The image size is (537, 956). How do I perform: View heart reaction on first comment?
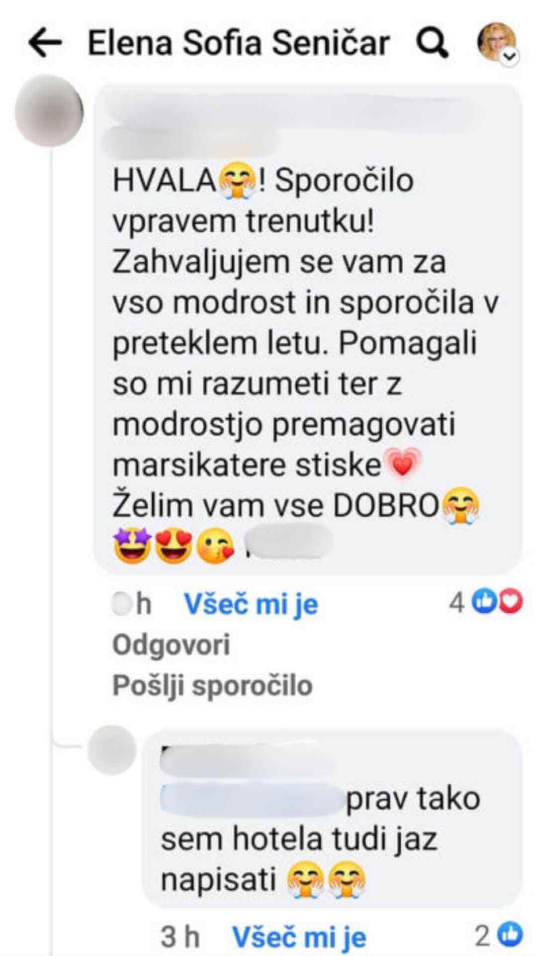click(510, 603)
